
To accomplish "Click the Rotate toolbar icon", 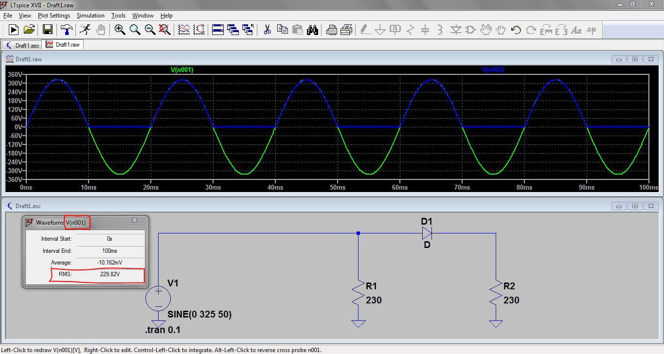I will (546, 30).
